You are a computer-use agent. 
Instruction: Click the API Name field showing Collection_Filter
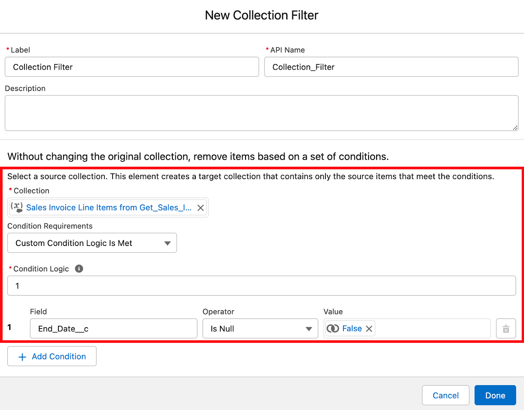click(x=391, y=67)
